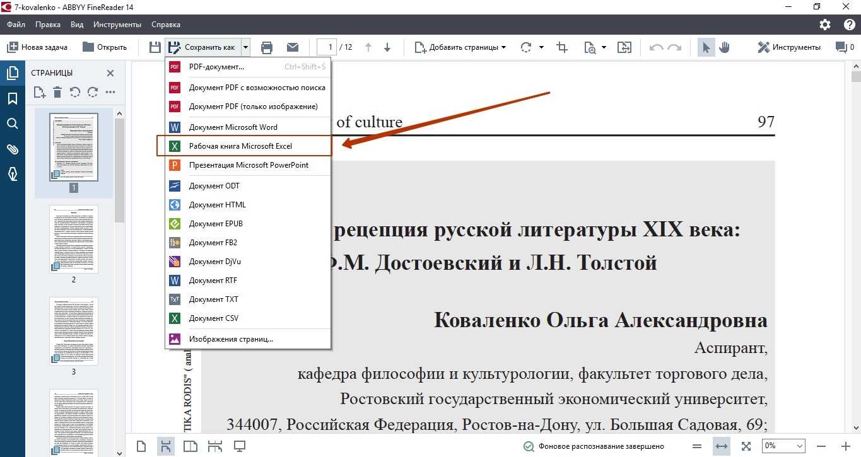The image size is (861, 457).
Task: Choose Документ Microsoft Word
Action: coord(248,127)
